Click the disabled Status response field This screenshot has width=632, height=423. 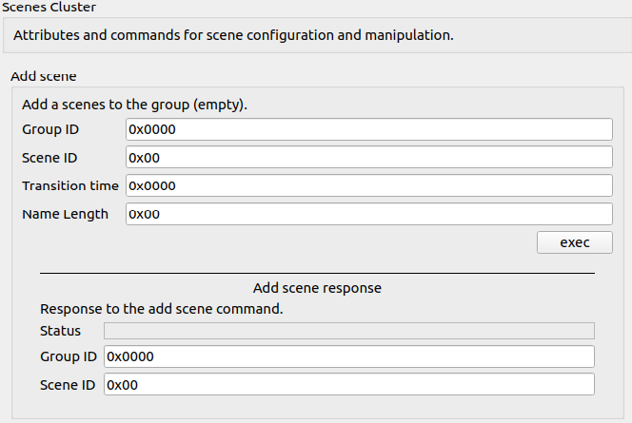point(349,331)
